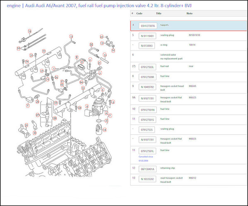This screenshot has height=206, width=248.
Task: Open retaining clip code 06F130401A
Action: [x=148, y=169]
